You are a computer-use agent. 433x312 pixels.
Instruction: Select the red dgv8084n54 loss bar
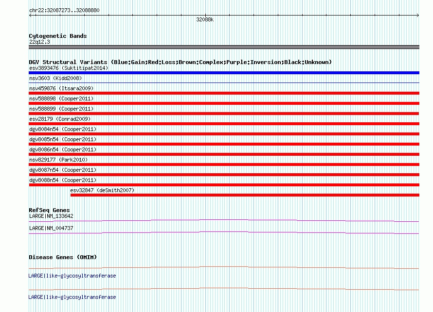(x=224, y=134)
